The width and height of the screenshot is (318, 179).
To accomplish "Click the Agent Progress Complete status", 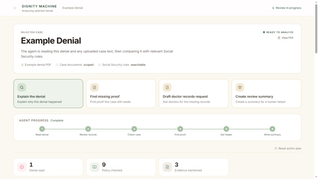I will point(57,120).
